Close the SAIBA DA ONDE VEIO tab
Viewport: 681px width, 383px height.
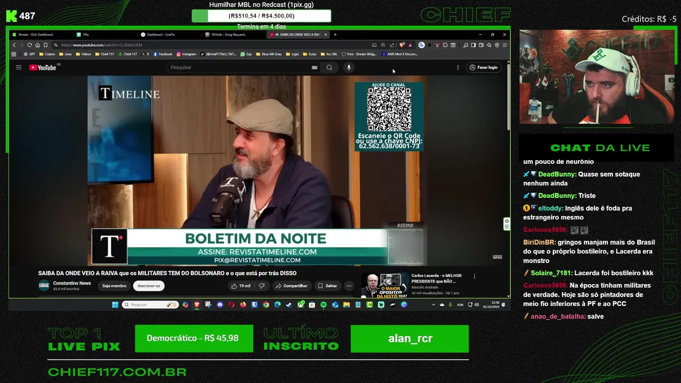tap(326, 35)
